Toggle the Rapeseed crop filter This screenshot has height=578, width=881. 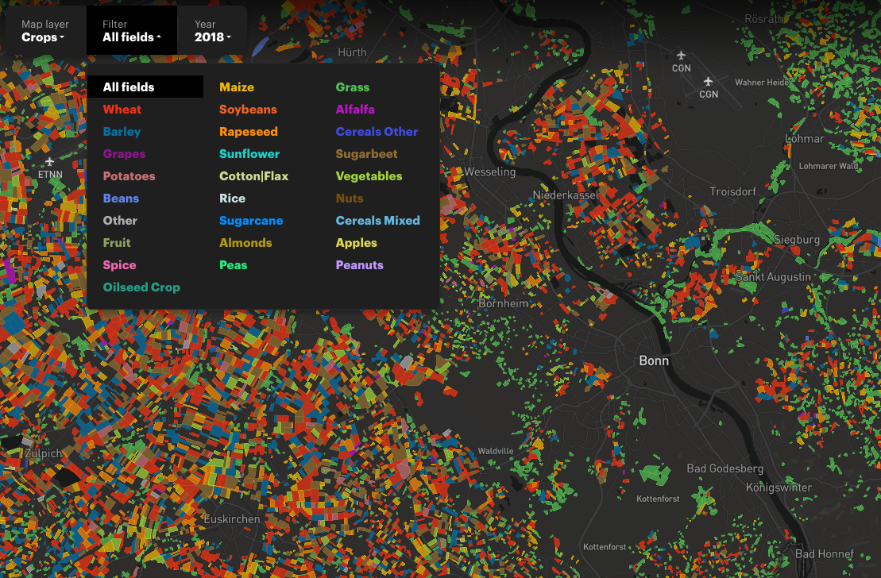[x=249, y=131]
